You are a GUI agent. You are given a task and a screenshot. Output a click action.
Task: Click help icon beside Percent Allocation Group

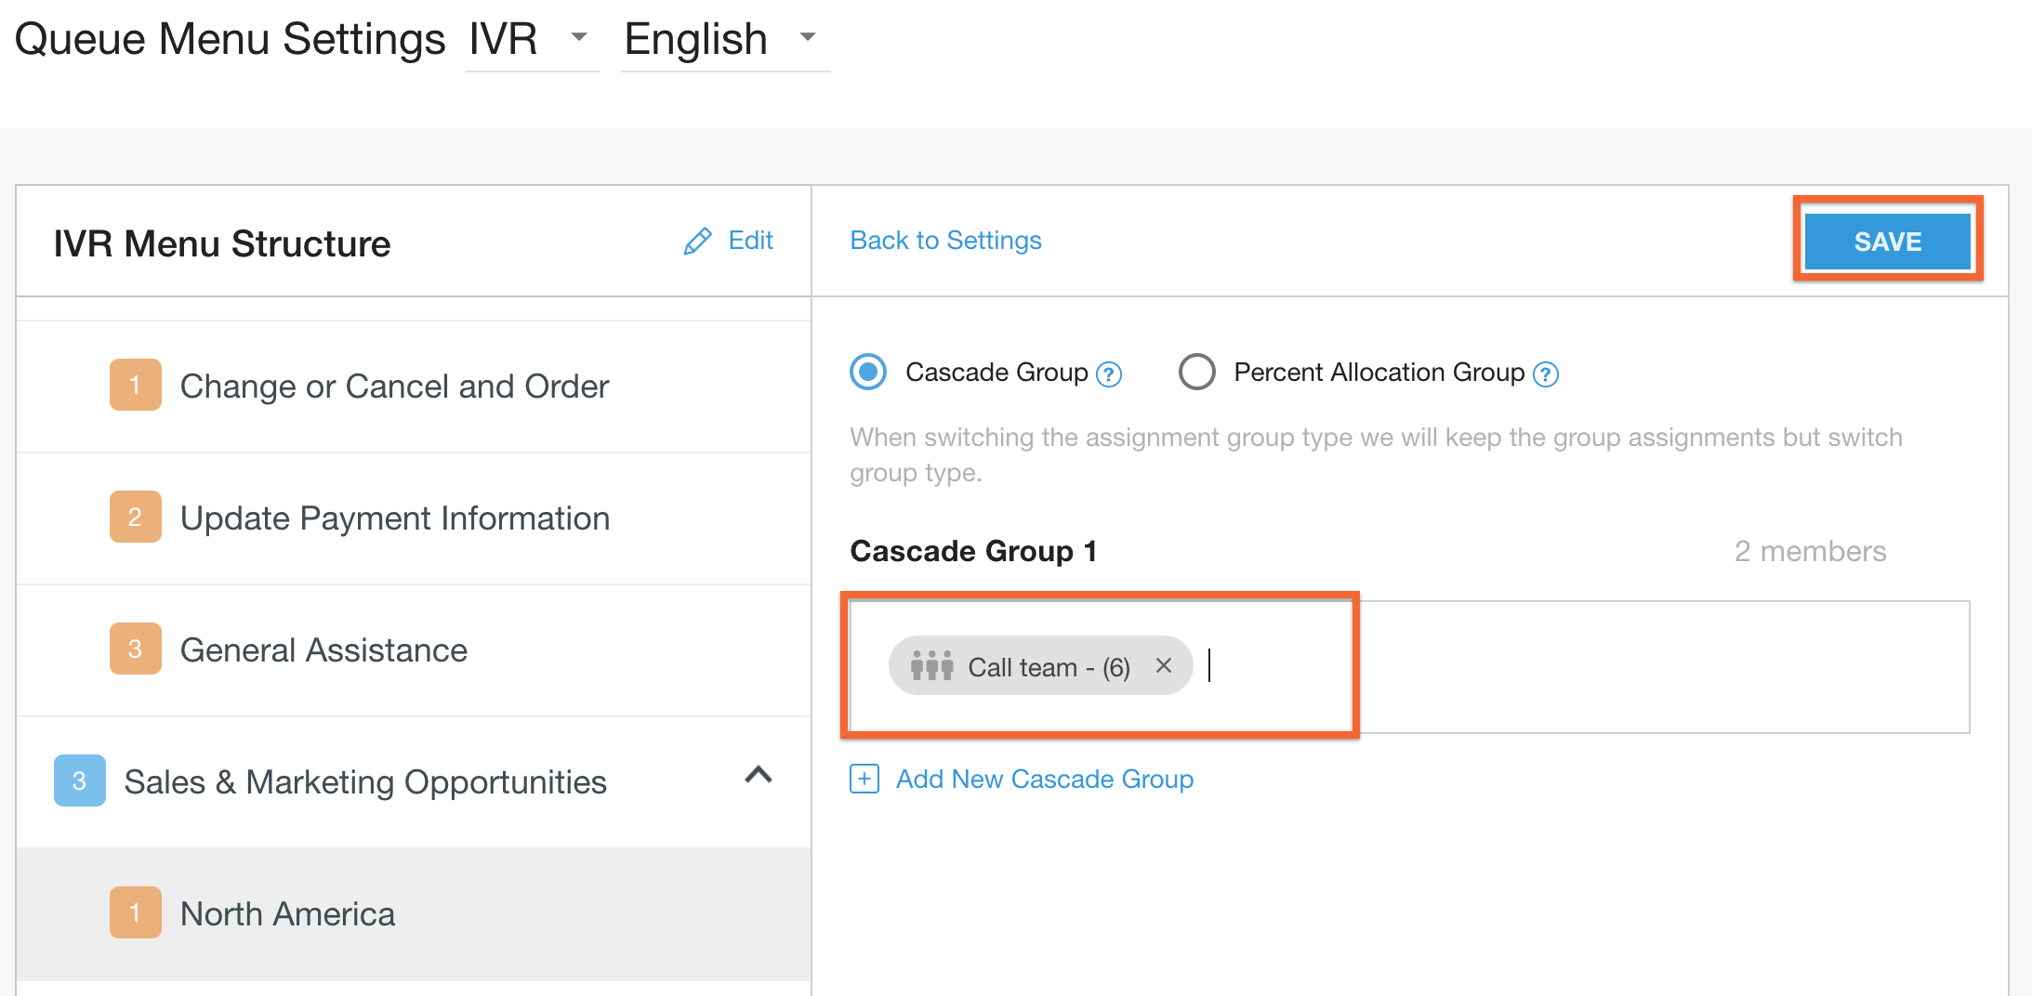click(1545, 374)
